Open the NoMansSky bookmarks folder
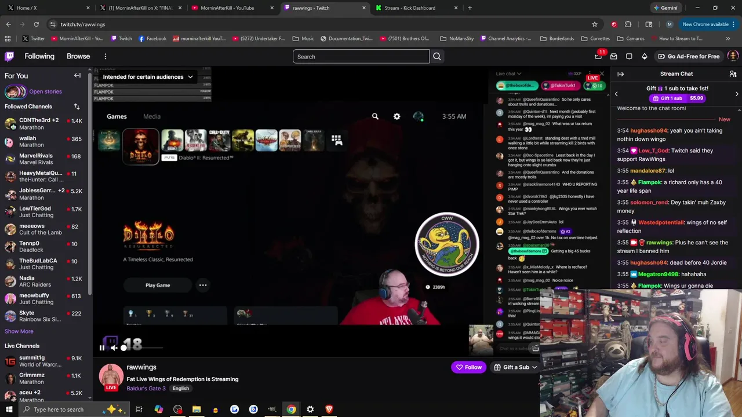The height and width of the screenshot is (417, 742). pyautogui.click(x=456, y=39)
